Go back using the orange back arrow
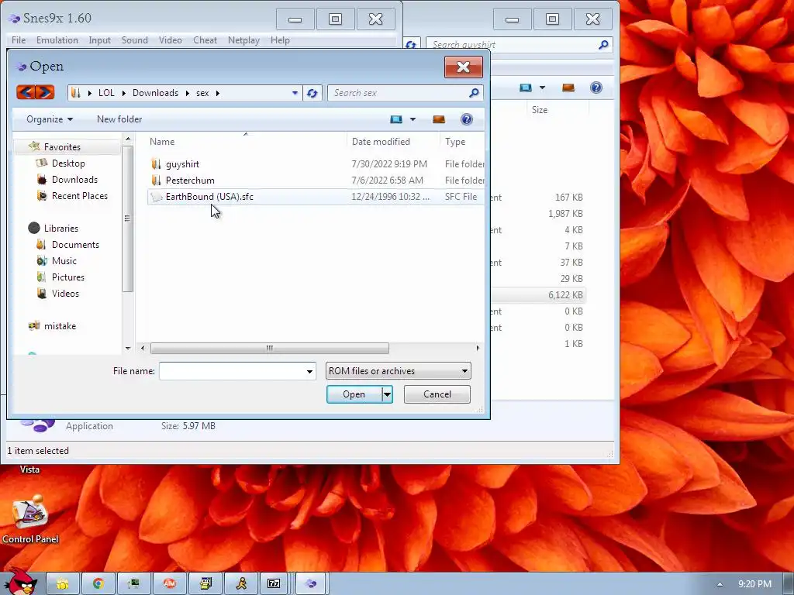 (x=26, y=92)
